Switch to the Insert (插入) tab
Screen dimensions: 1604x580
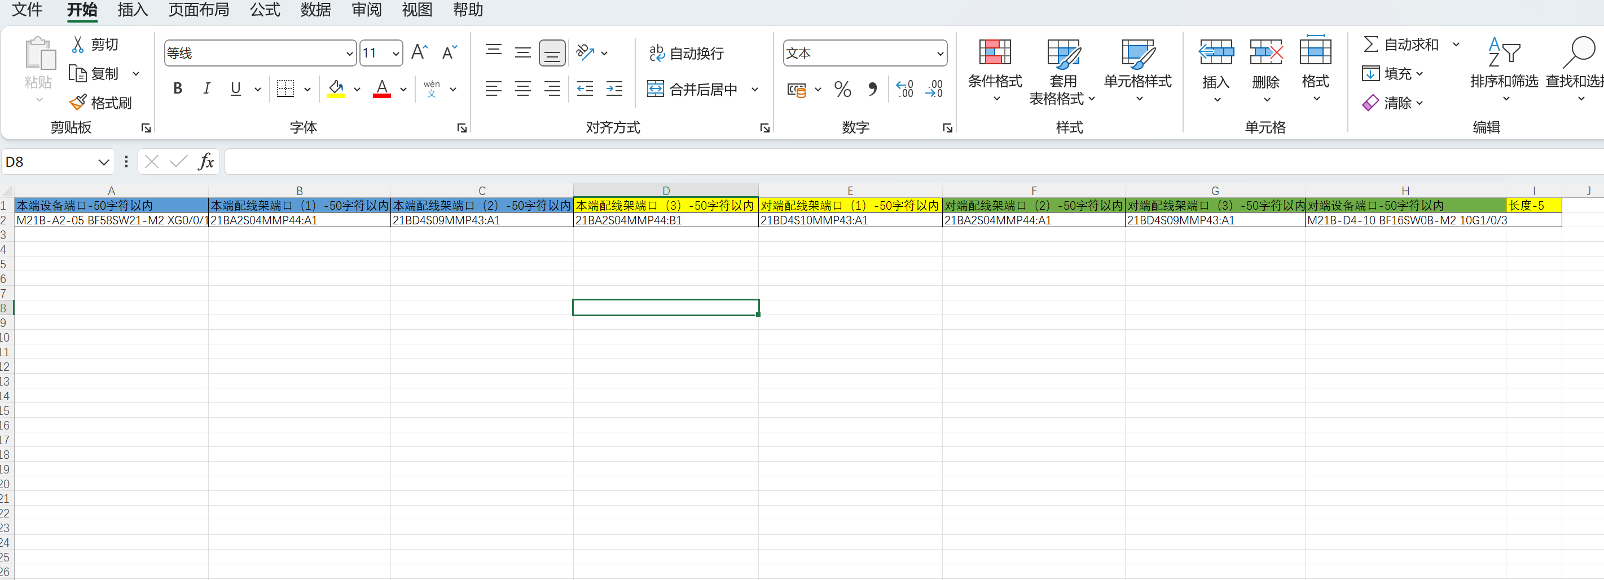point(133,10)
